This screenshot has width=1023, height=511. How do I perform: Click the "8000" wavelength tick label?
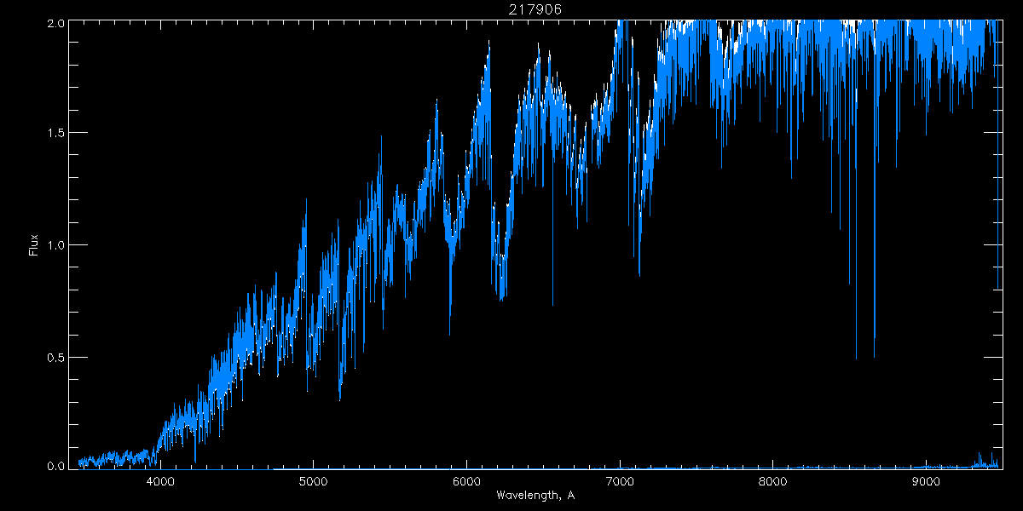click(x=773, y=480)
